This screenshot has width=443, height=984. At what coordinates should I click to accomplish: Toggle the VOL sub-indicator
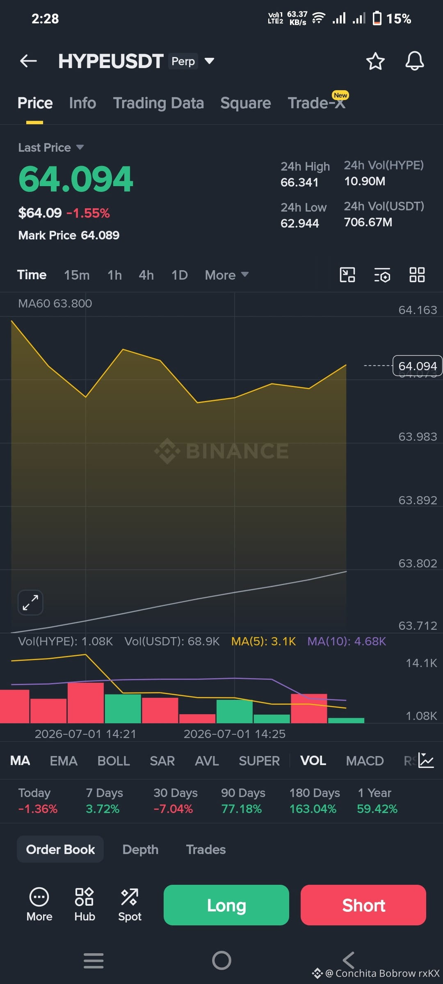point(313,761)
